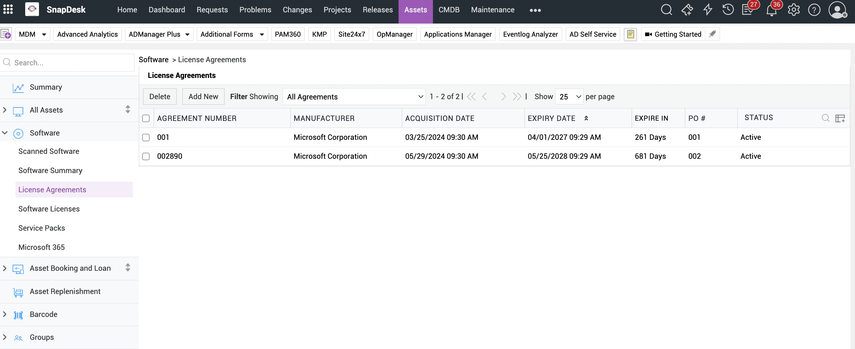Open Microsoft 365 in sidebar

click(x=42, y=247)
